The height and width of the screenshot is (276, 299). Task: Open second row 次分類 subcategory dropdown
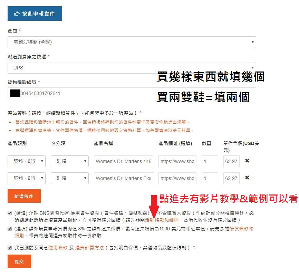click(x=70, y=178)
